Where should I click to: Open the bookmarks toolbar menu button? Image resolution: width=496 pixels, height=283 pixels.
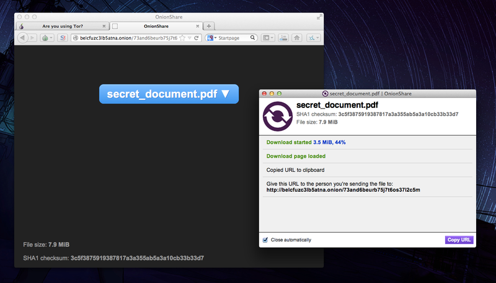click(x=268, y=38)
